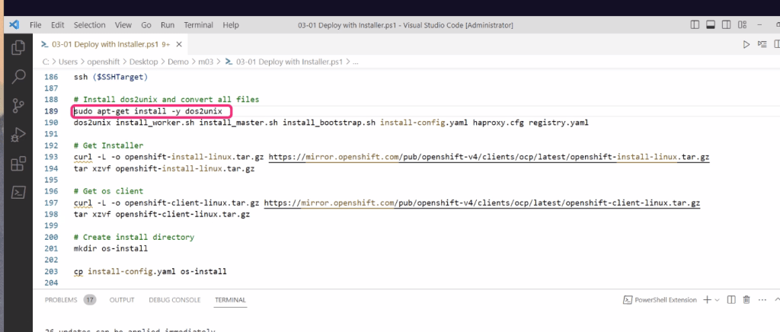Click the Run Selection icon

(x=762, y=44)
